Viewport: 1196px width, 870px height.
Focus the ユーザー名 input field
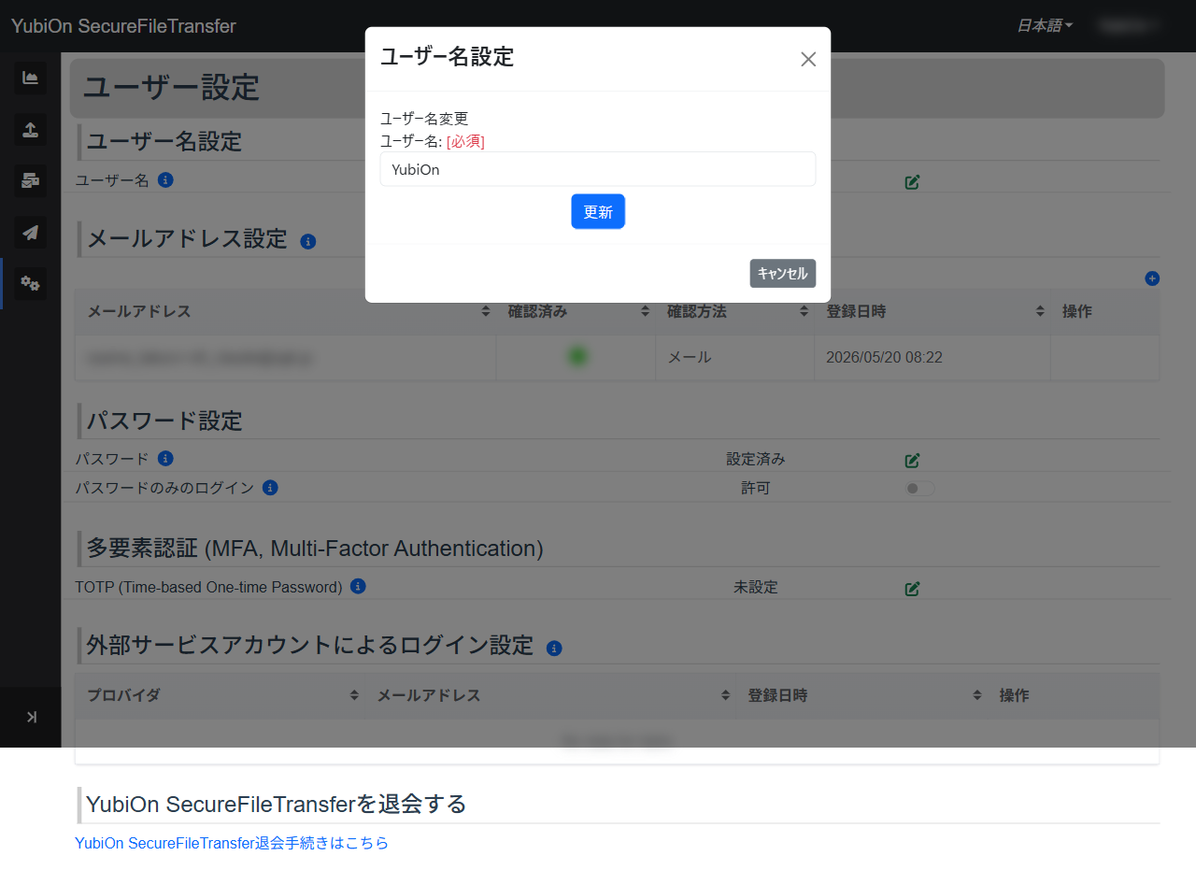(598, 169)
